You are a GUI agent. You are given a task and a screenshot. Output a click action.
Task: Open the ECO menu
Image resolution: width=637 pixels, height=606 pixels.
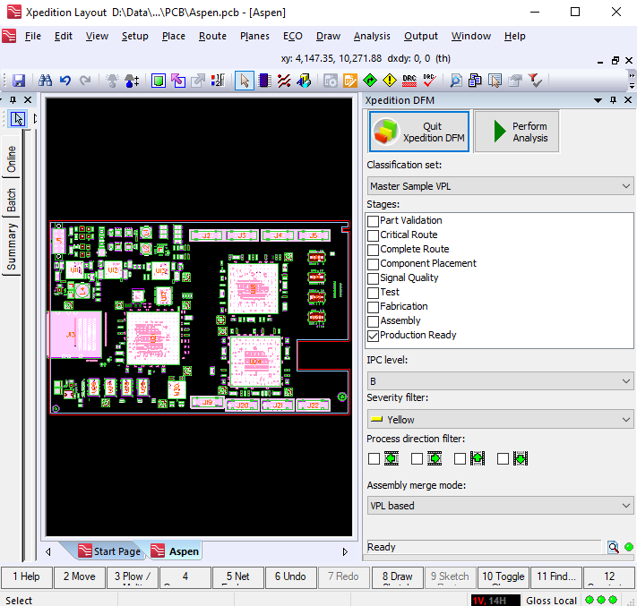tap(292, 36)
